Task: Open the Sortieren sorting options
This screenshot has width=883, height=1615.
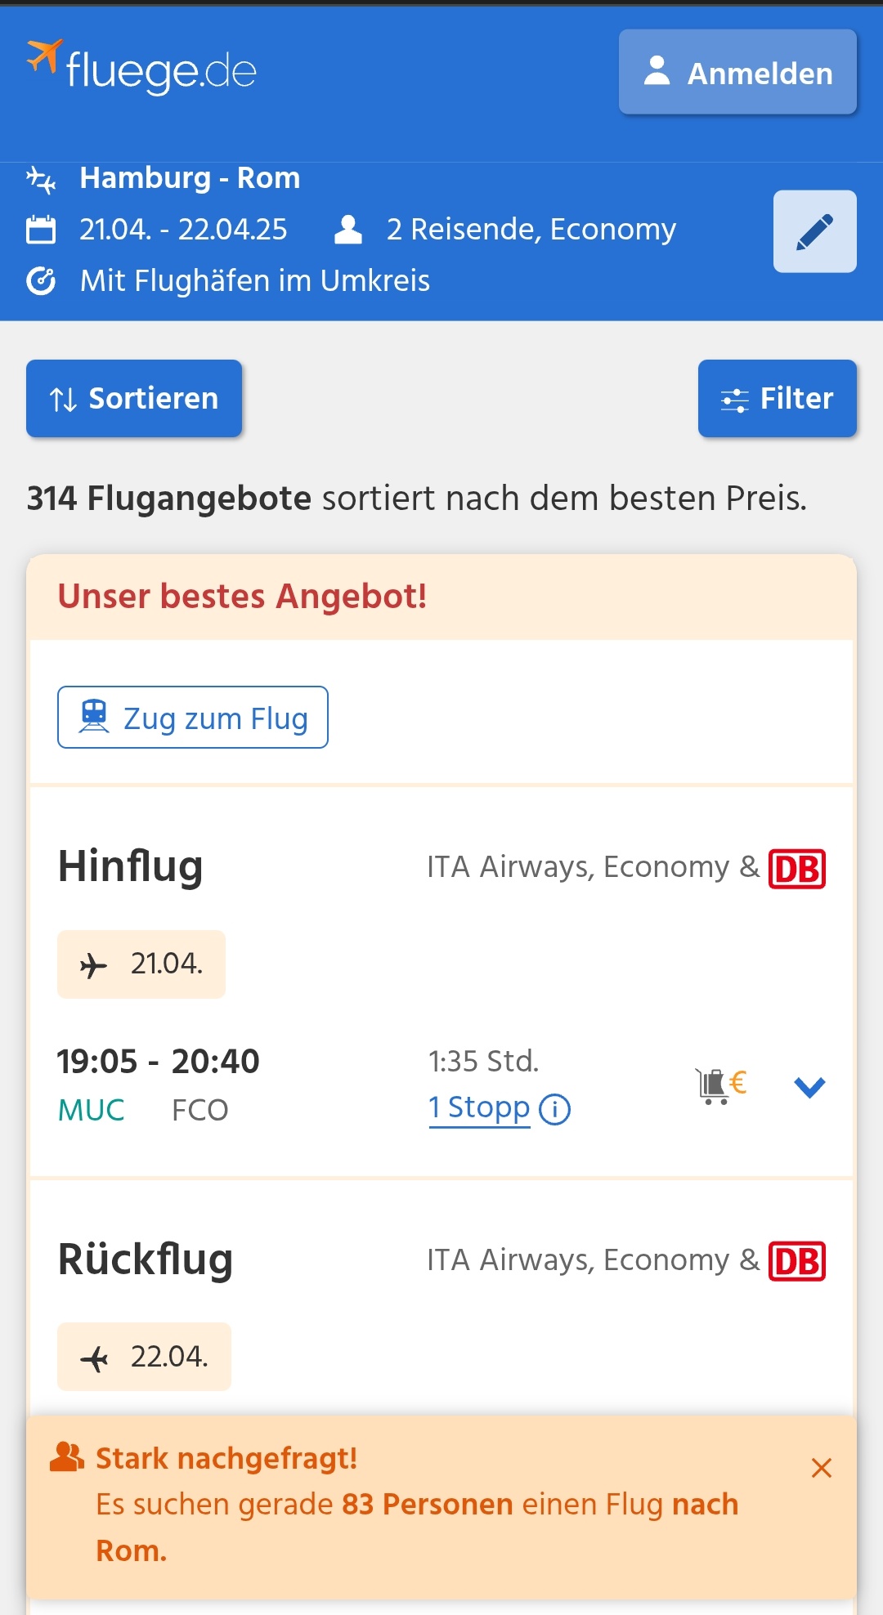Action: (x=134, y=399)
